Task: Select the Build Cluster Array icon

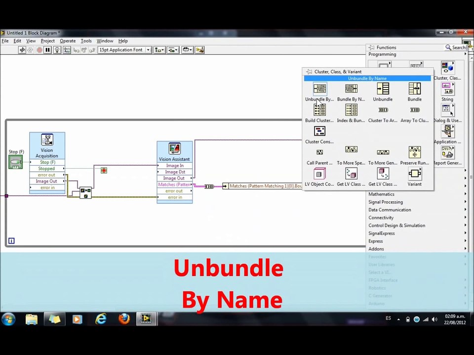Action: click(x=319, y=110)
